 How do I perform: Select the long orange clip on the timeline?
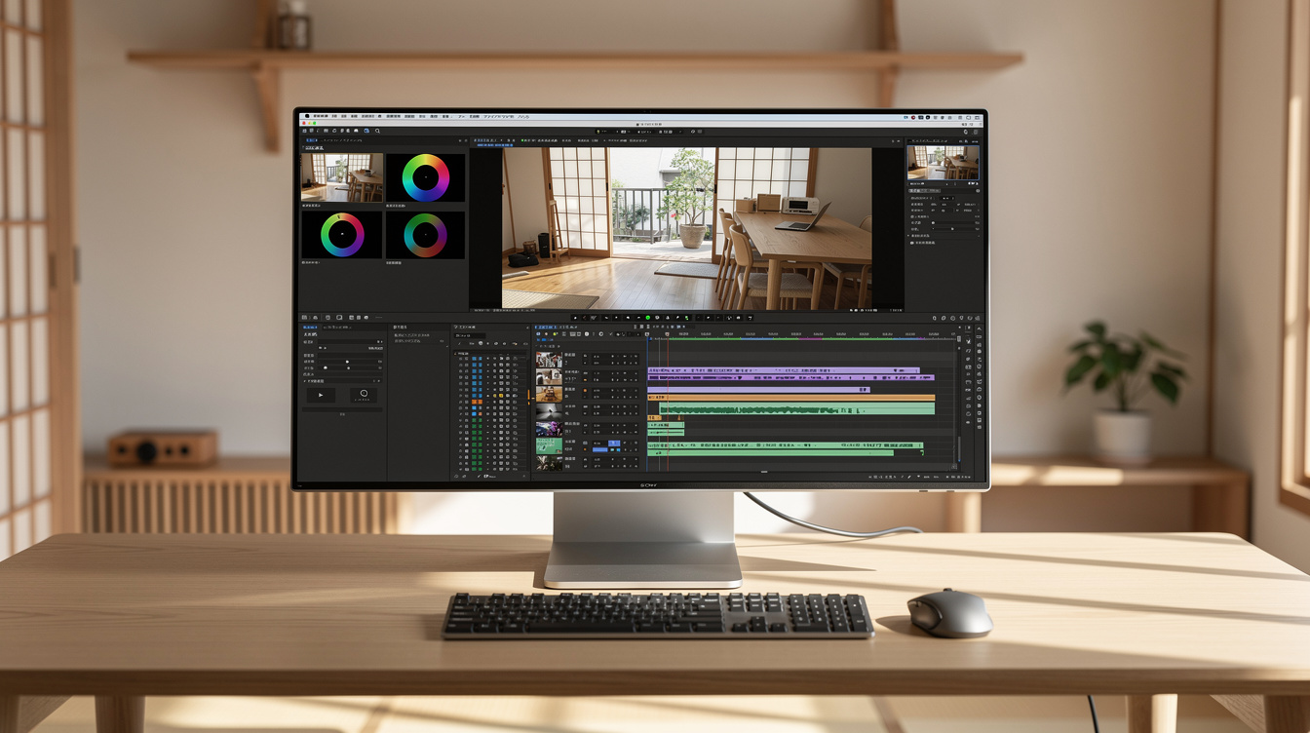791,398
